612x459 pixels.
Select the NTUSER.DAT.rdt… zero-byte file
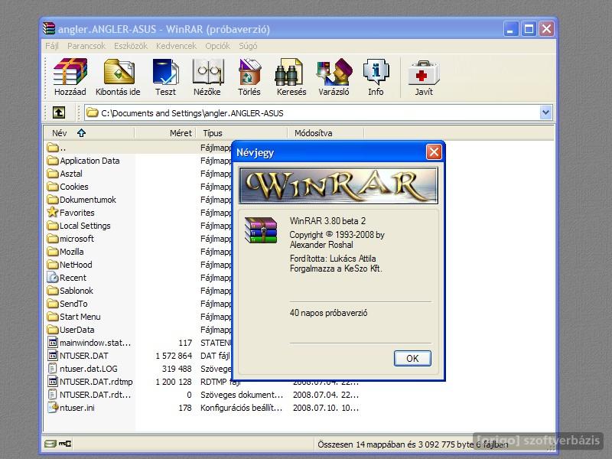point(89,395)
